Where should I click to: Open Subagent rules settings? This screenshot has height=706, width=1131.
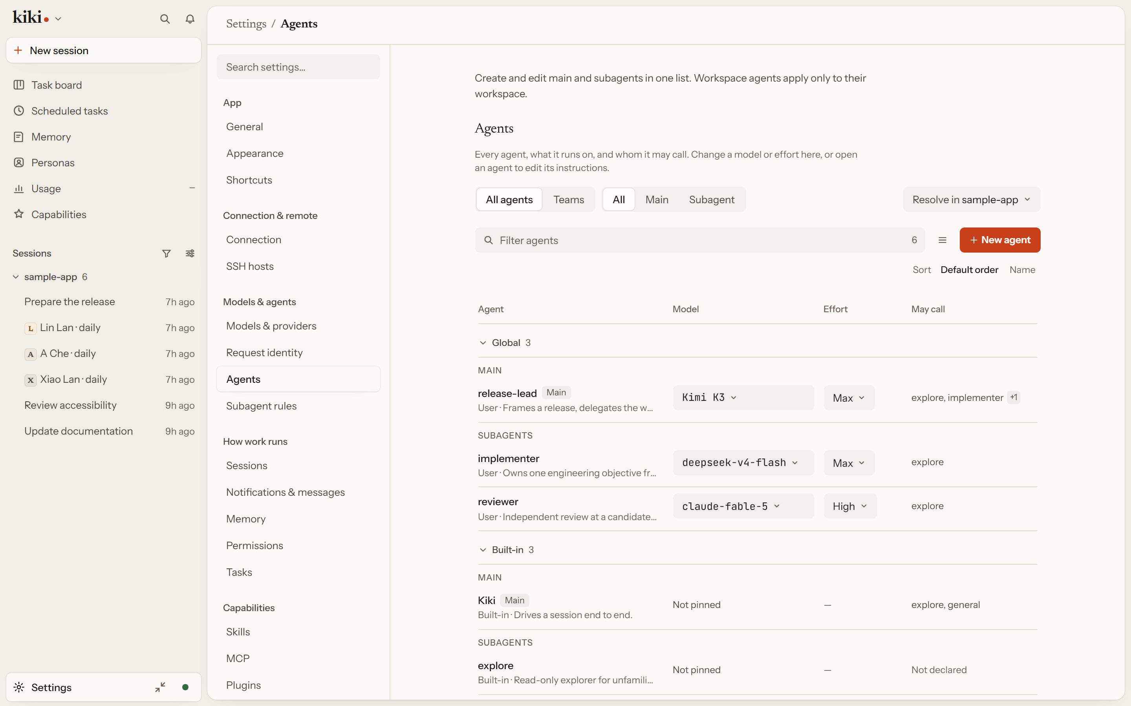click(298, 406)
